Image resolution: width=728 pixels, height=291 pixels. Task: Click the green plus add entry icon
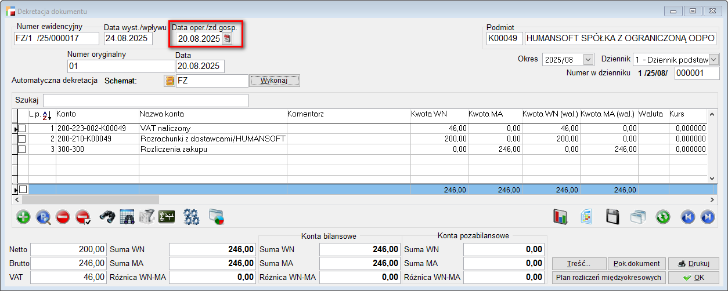pyautogui.click(x=23, y=217)
